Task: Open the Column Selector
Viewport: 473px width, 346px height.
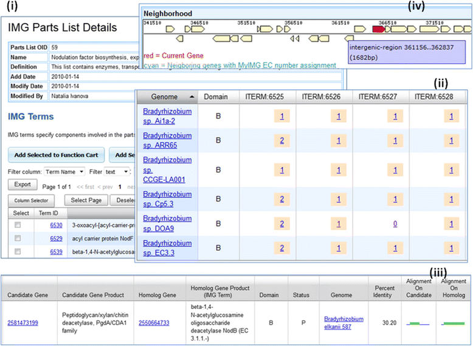Action: pyautogui.click(x=31, y=200)
